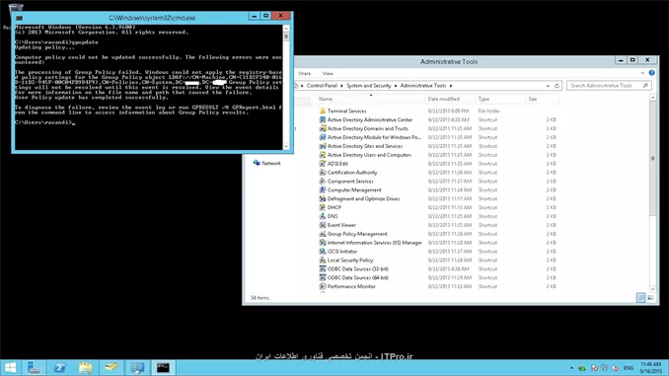
Task: Click the search magnifier button
Action: point(645,86)
